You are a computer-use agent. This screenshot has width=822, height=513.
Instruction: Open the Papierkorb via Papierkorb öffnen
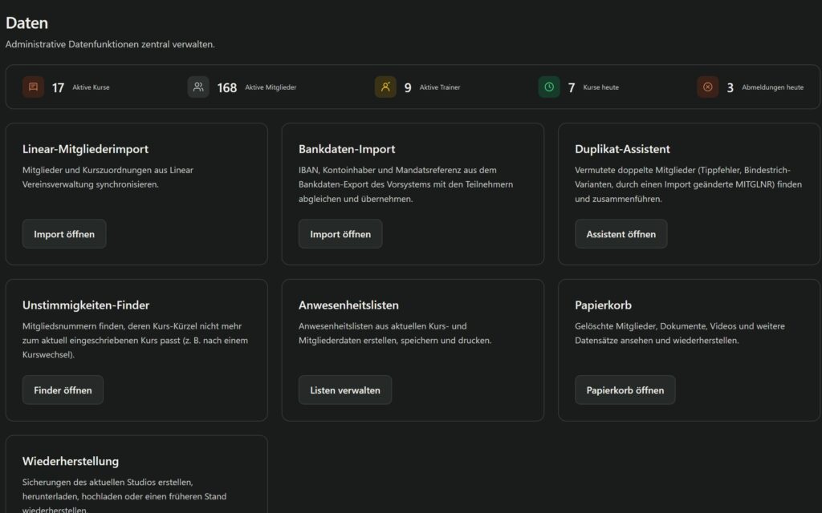tap(625, 390)
